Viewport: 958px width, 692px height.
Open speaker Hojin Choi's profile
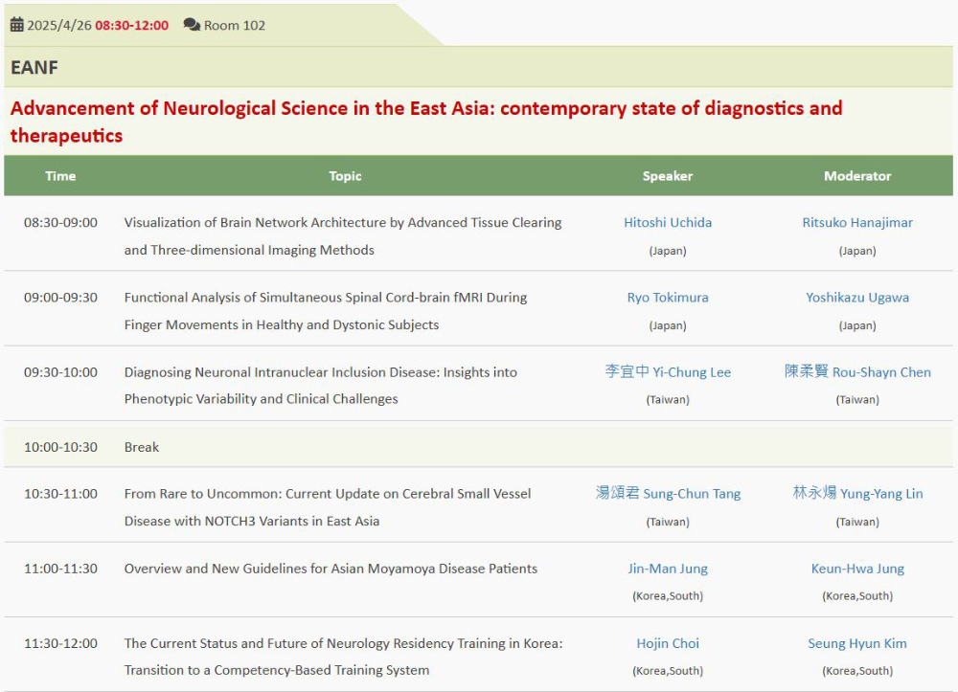pyautogui.click(x=668, y=643)
